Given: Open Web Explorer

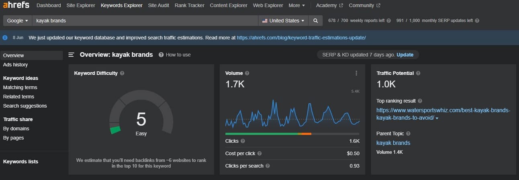Looking at the screenshot, I should pyautogui.click(x=268, y=6).
